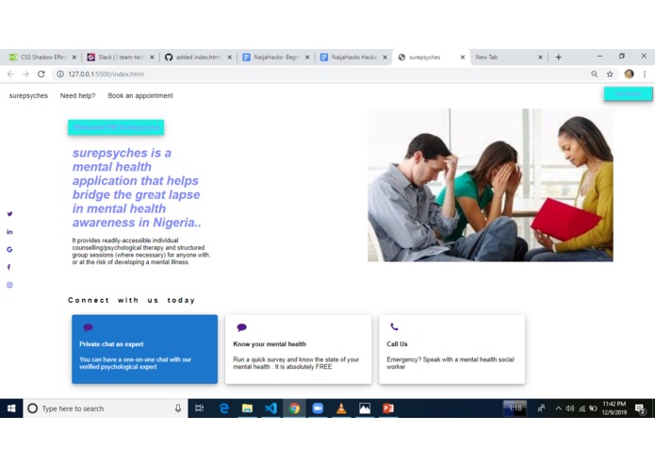Viewport: 655px width, 466px height.
Task: Open VLC media player from taskbar
Action: (341, 408)
